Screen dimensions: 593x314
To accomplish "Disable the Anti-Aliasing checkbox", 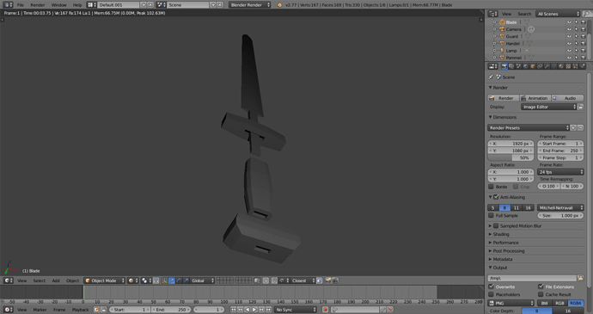I will (496, 197).
